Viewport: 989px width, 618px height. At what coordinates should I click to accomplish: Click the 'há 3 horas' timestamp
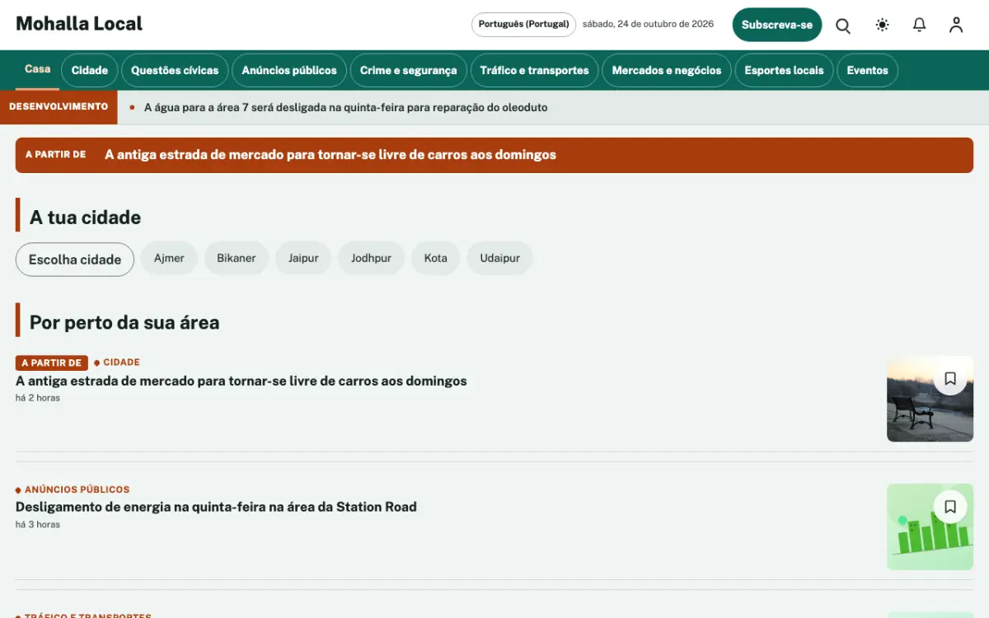pyautogui.click(x=38, y=525)
